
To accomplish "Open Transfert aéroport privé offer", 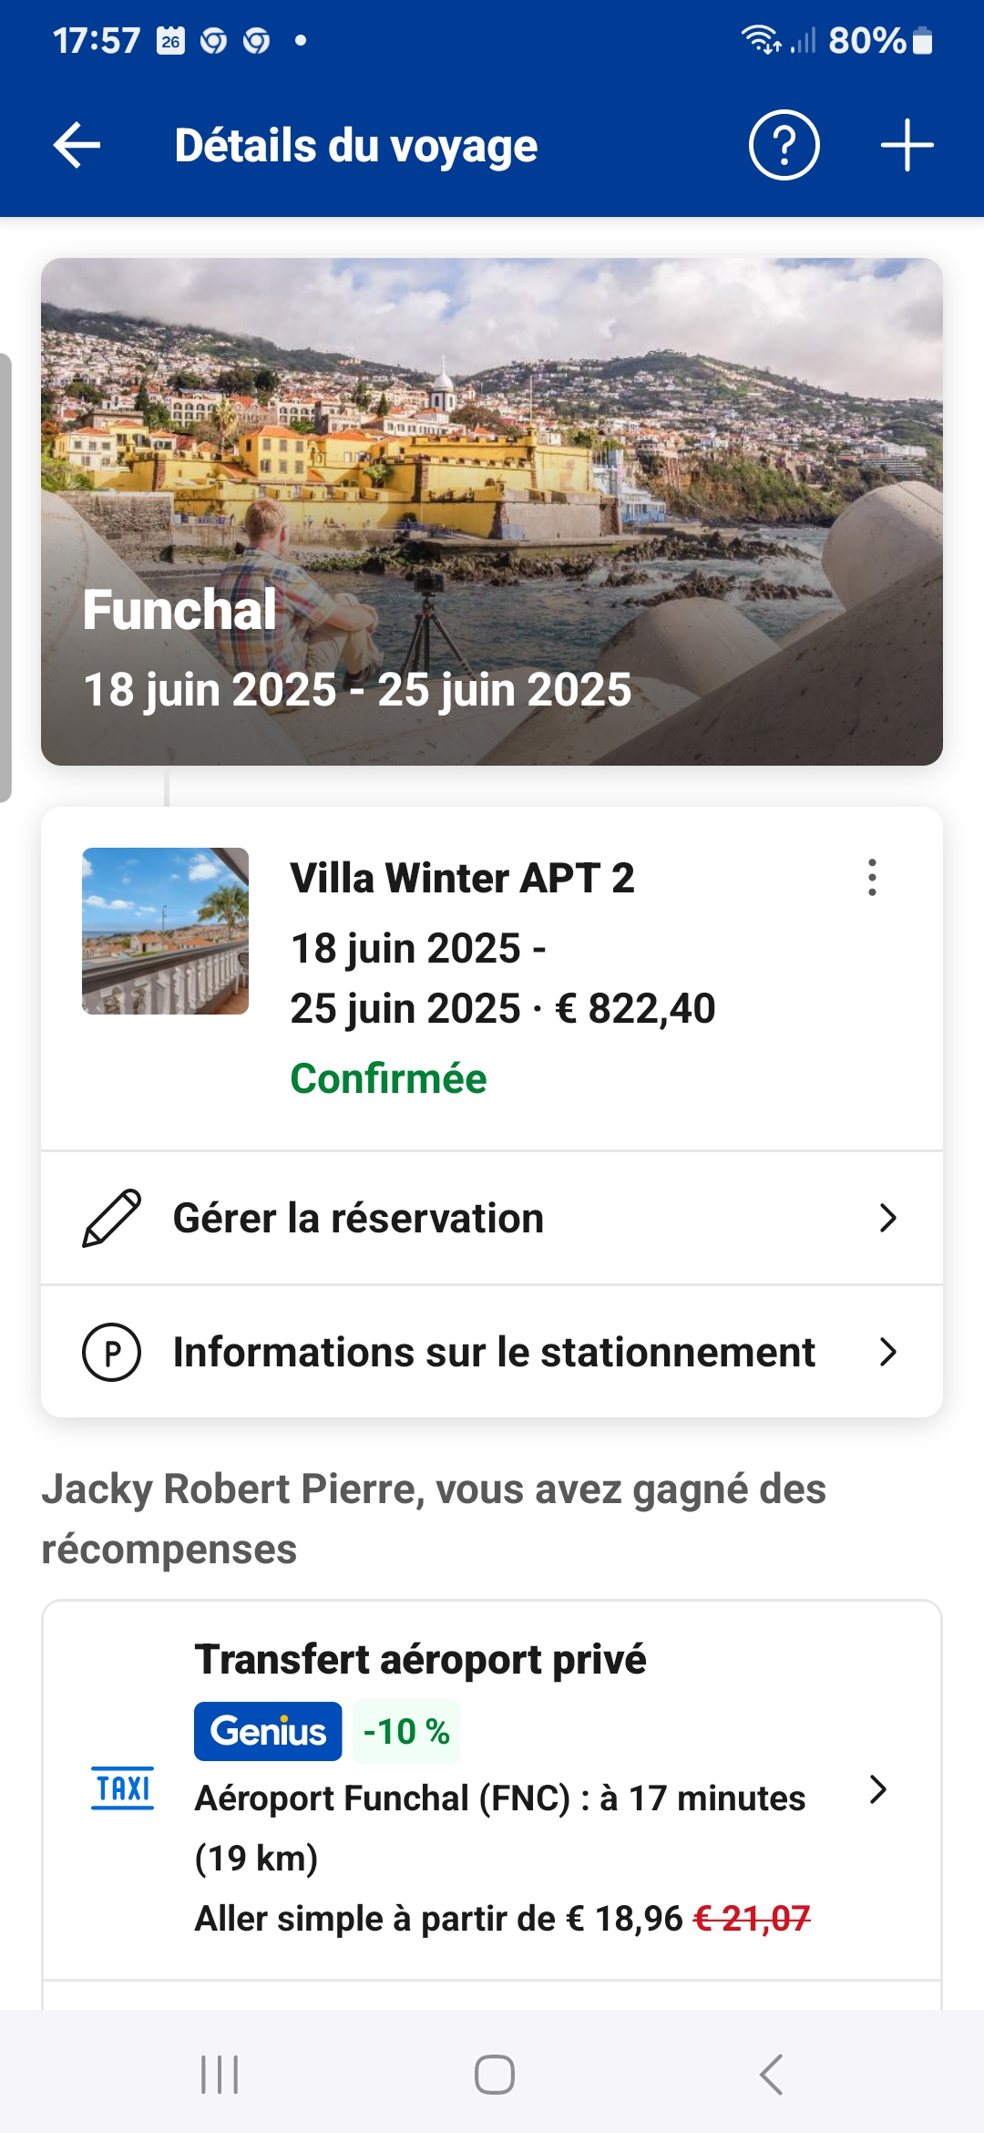I will 420,1659.
